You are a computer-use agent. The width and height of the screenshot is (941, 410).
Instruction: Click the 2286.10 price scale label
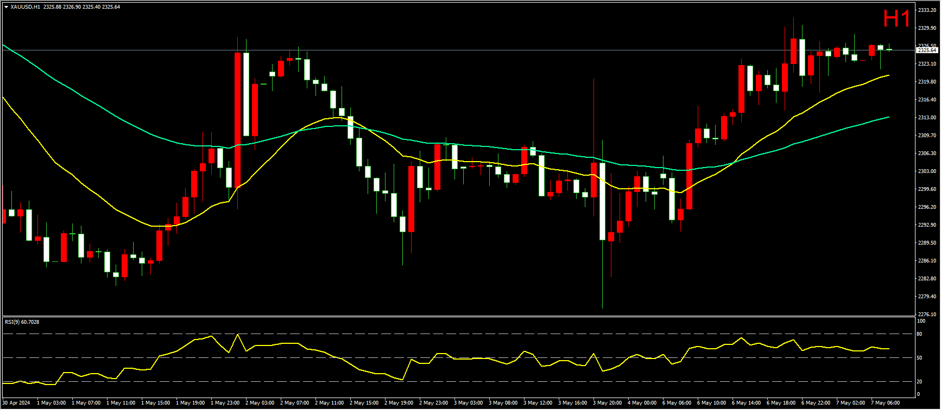pos(927,261)
